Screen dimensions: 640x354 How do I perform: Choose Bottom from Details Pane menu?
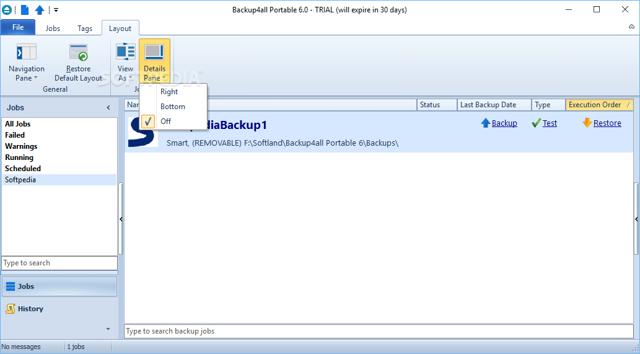173,107
